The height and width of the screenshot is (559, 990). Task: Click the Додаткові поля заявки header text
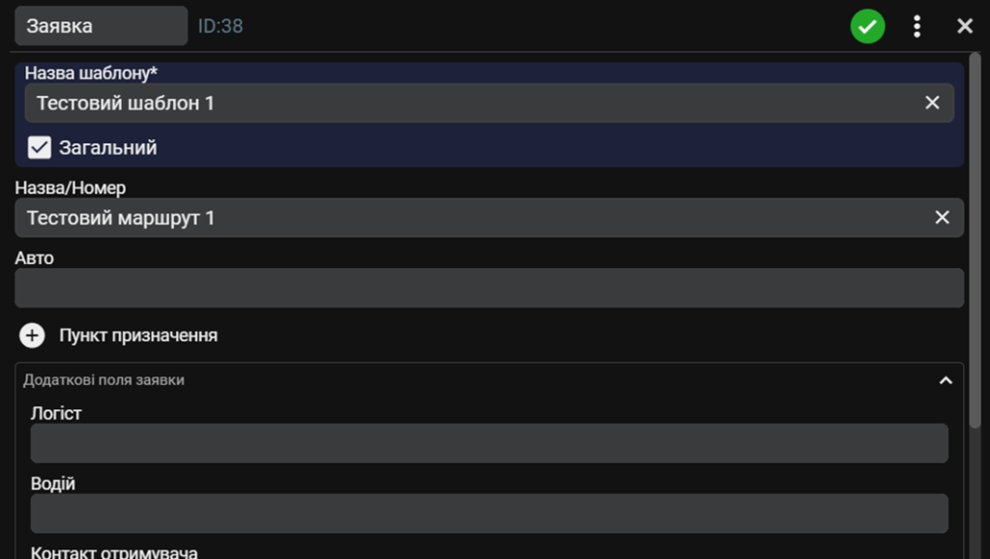coord(103,380)
